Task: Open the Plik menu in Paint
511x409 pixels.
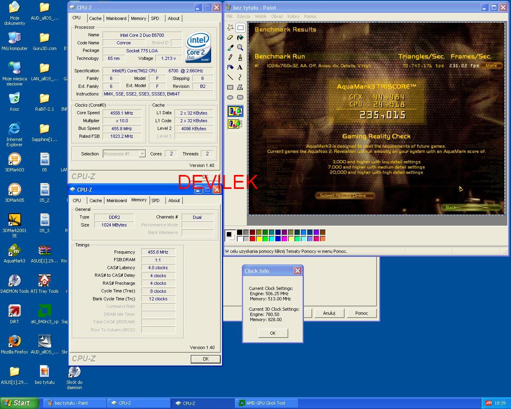Action: [230, 16]
